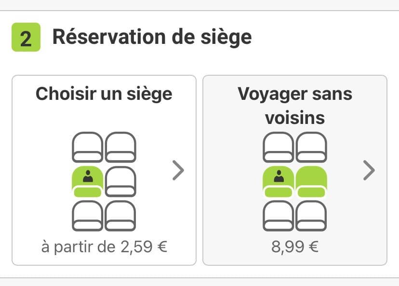Click the top-left empty seat in Voyager sans voisins
399x286 pixels.
[278, 148]
